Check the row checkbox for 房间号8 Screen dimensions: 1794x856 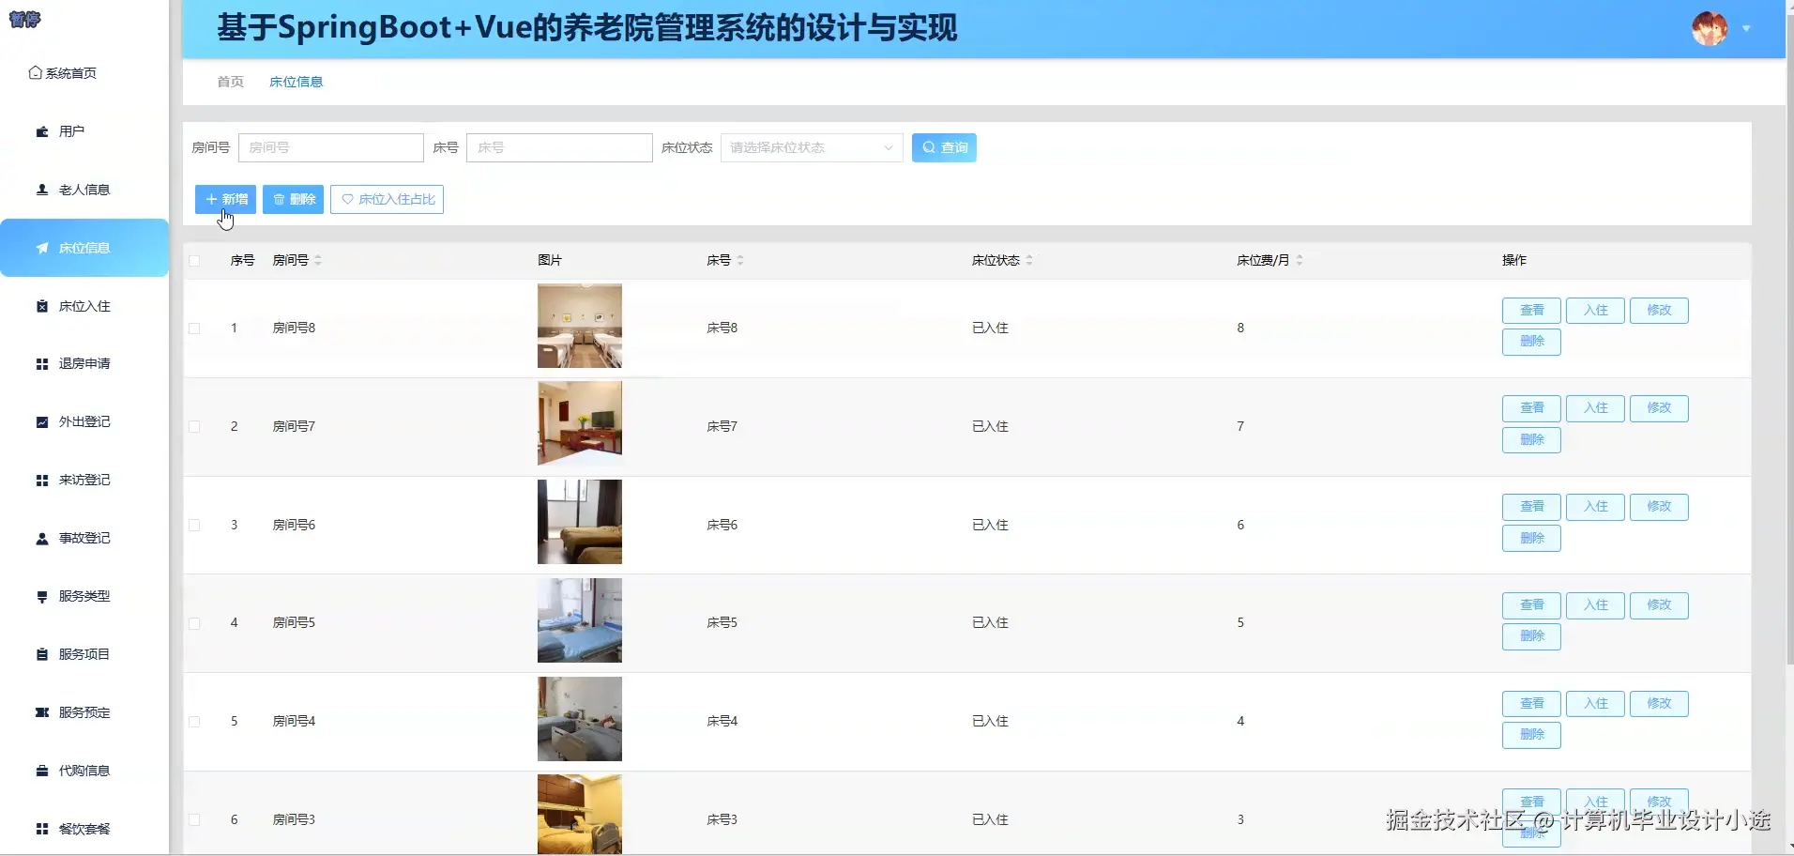tap(194, 328)
